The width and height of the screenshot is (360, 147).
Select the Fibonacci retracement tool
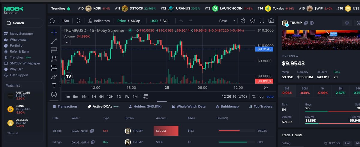tap(54, 50)
